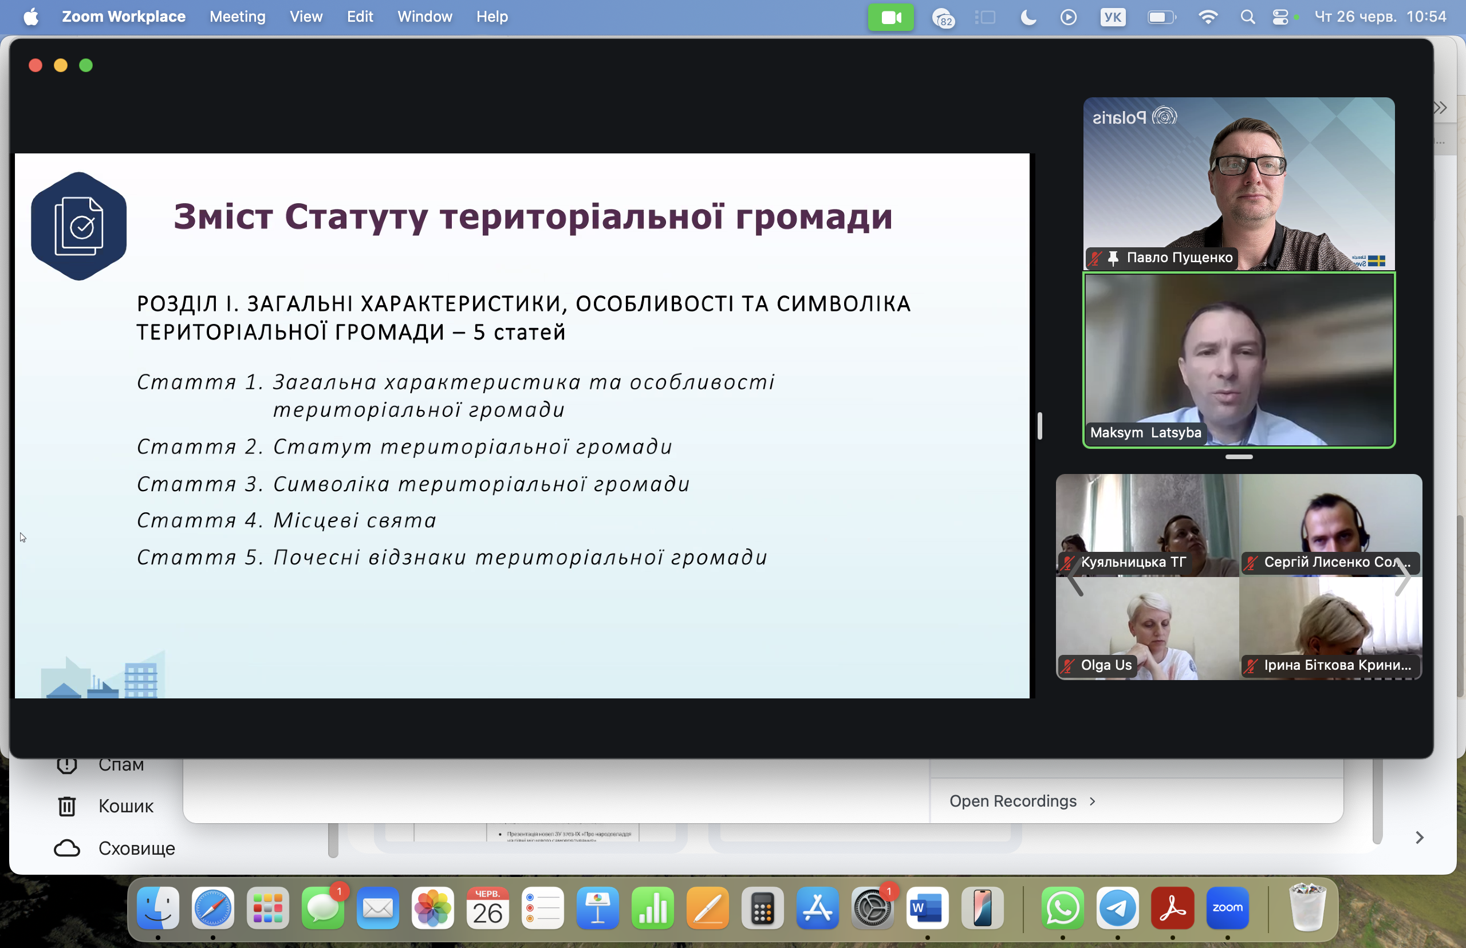Show previous page of gallery participants
The width and height of the screenshot is (1466, 948).
coord(1074,578)
